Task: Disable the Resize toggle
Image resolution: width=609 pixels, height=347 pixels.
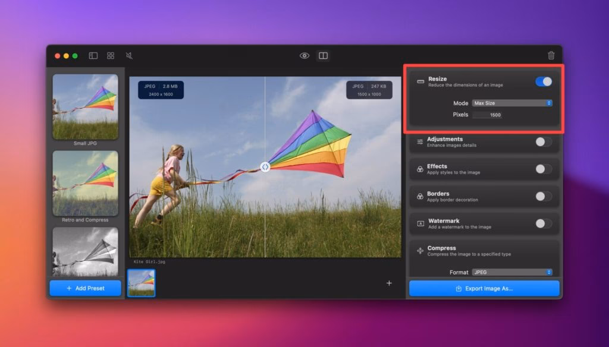Action: (x=544, y=82)
